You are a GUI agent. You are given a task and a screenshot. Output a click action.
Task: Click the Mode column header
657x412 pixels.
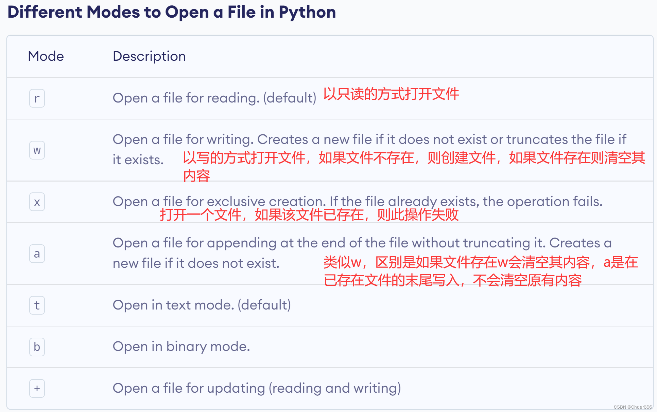[x=46, y=56]
